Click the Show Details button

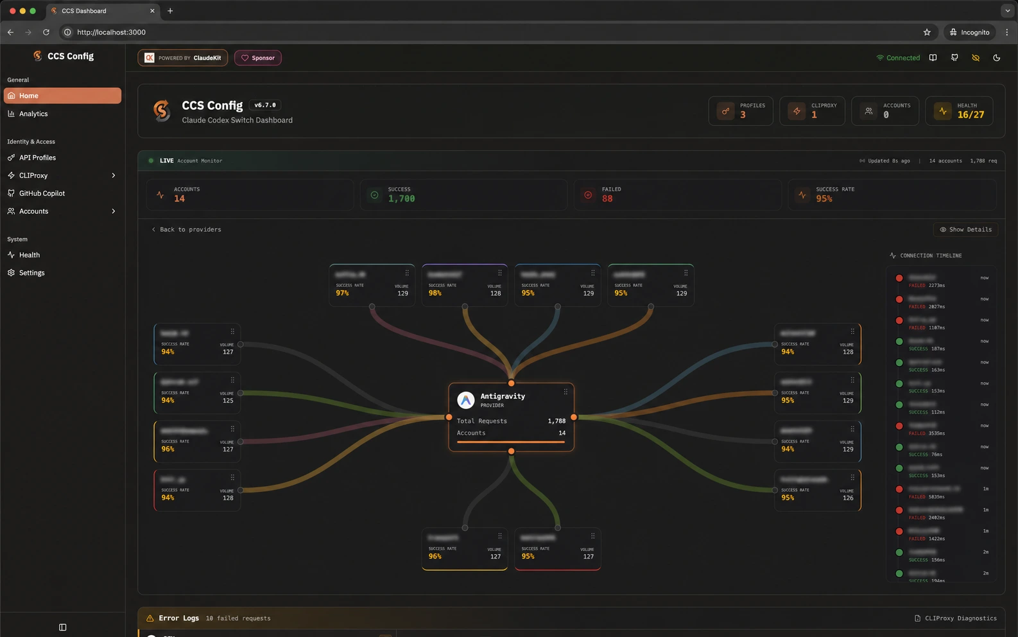click(965, 229)
